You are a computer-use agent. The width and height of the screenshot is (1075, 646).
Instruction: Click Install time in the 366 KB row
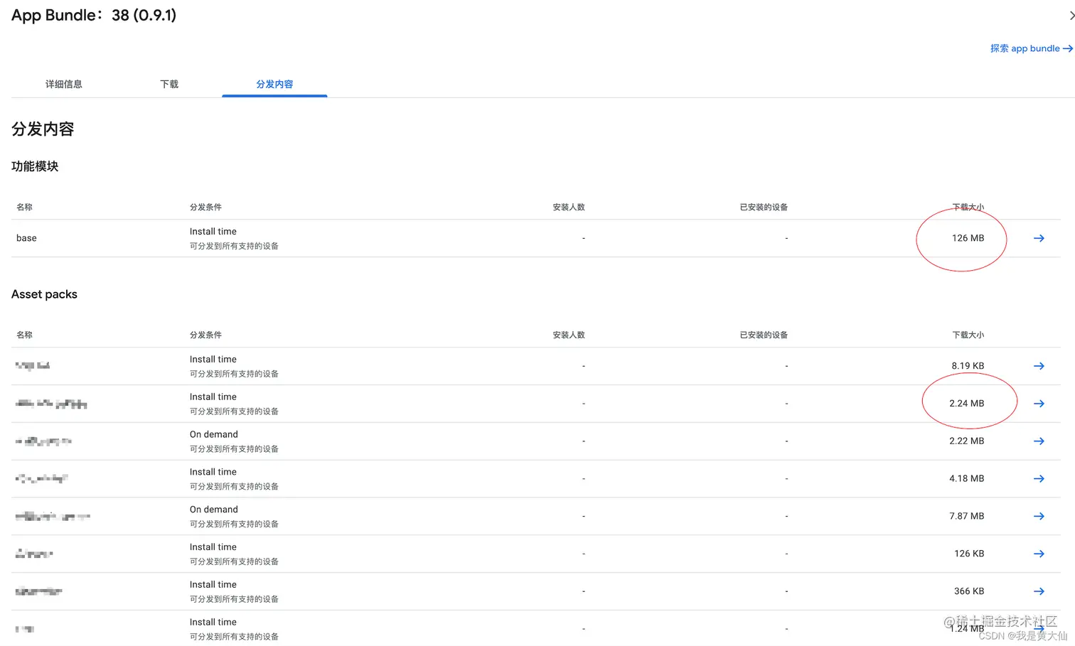tap(213, 585)
